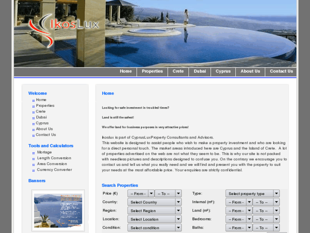Open Properties in top navigation bar

coord(152,71)
